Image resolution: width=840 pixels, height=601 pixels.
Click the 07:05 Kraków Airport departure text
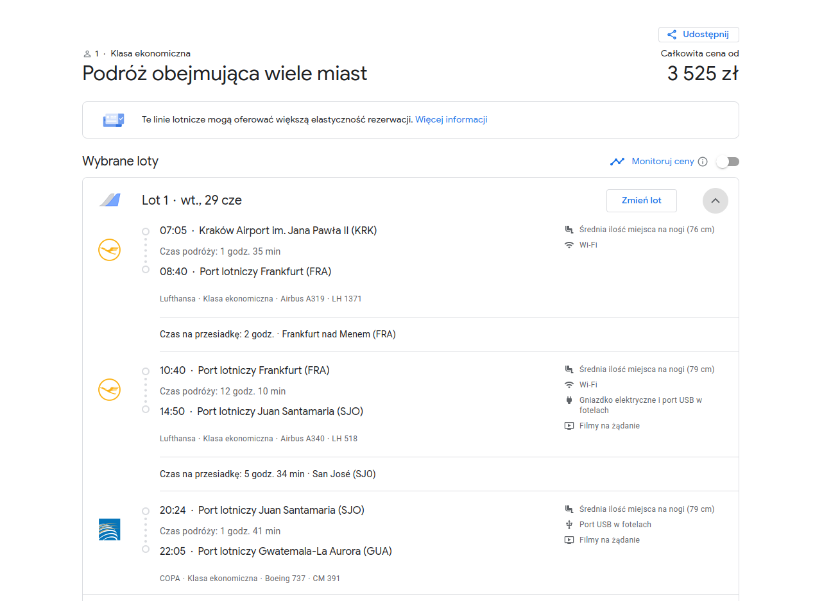point(268,231)
